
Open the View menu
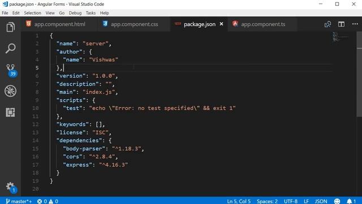click(x=50, y=13)
